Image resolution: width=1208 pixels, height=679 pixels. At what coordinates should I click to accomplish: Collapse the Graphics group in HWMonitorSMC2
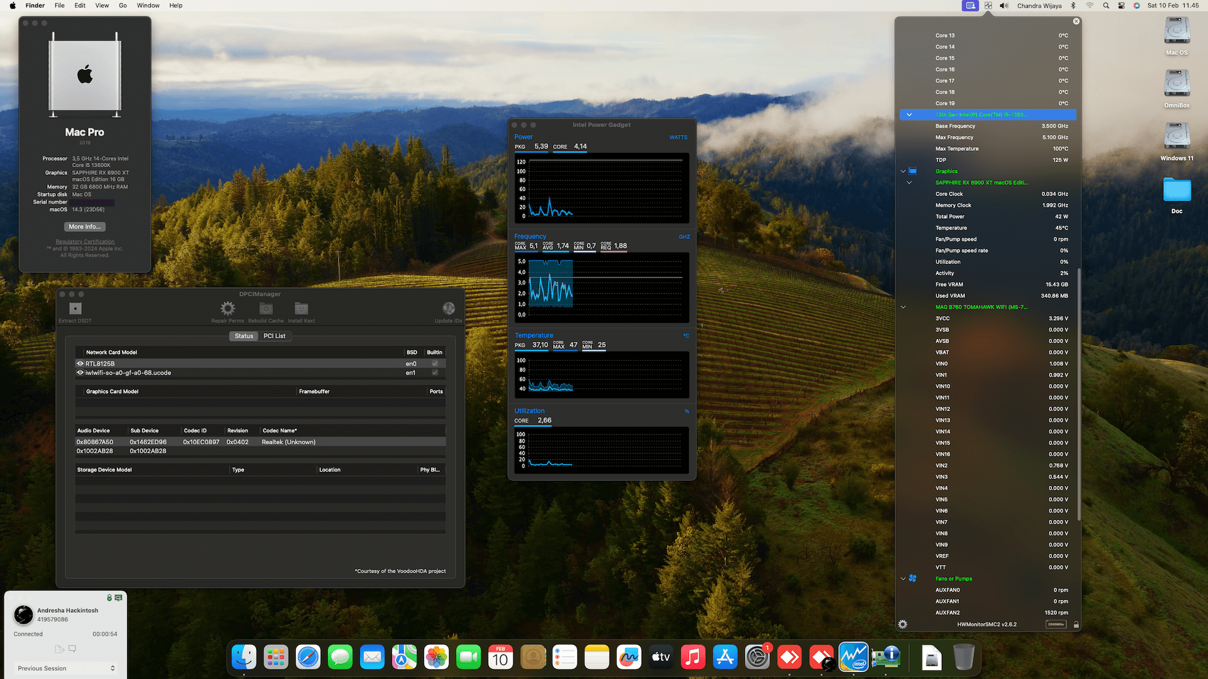[903, 171]
